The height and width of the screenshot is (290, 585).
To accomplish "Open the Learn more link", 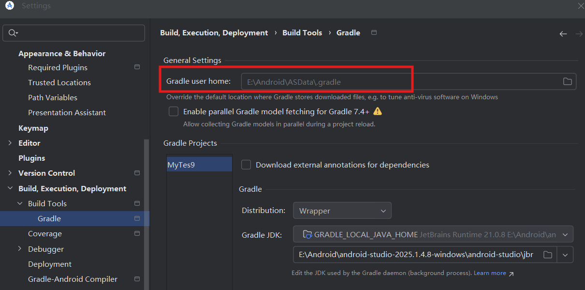I will (490, 273).
